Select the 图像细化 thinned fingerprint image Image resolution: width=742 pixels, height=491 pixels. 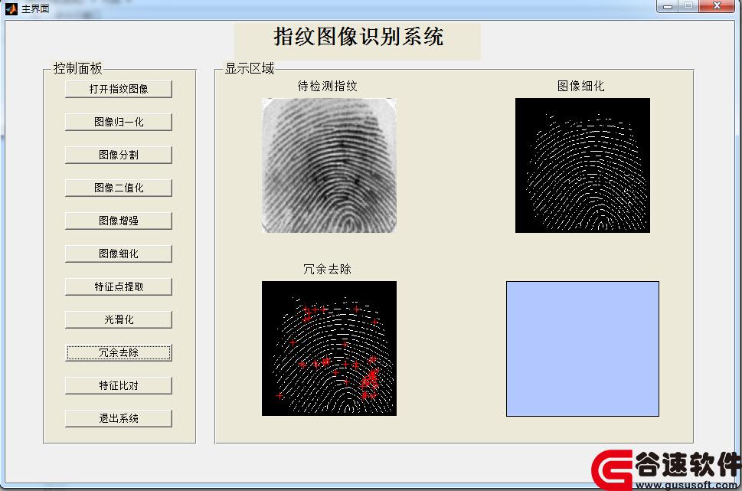point(583,165)
